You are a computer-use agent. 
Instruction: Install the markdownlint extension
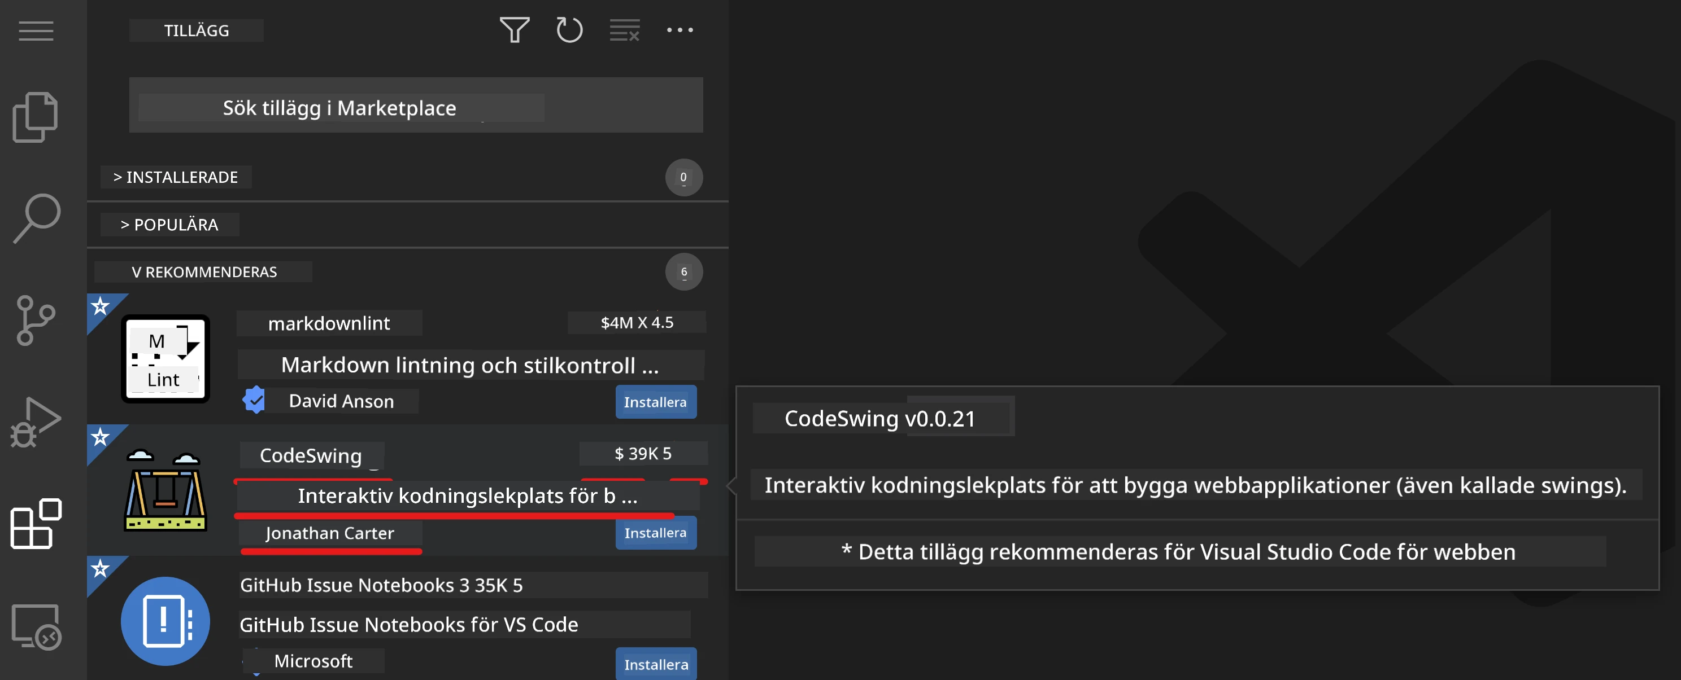point(655,402)
